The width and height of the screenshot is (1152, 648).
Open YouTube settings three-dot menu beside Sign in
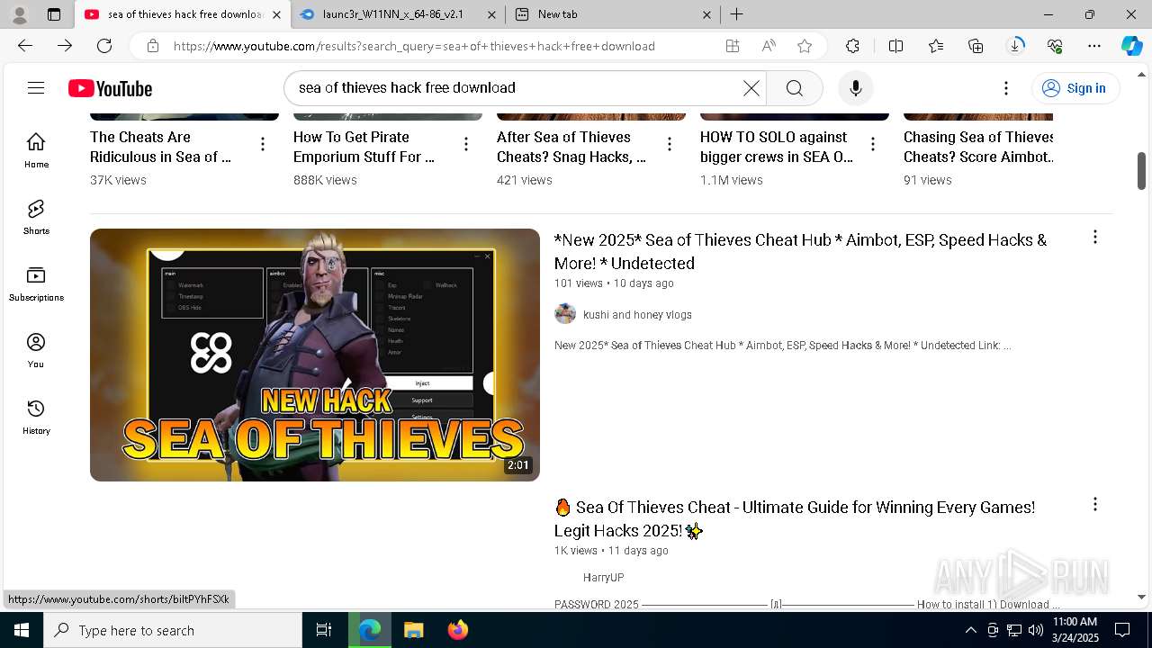(x=1005, y=87)
